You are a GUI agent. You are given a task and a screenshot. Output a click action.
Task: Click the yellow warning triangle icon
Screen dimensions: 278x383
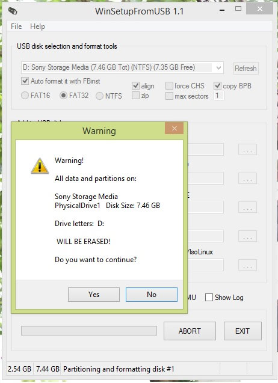(x=40, y=166)
